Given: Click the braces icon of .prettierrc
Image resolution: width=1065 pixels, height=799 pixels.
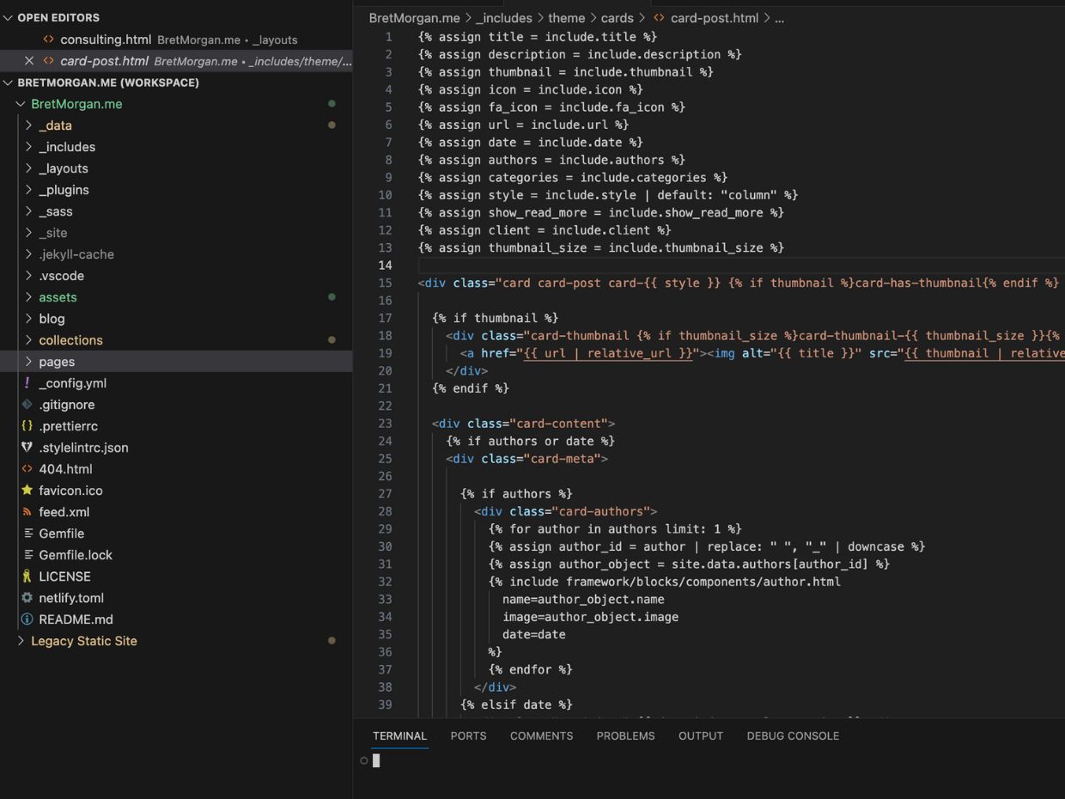Looking at the screenshot, I should pyautogui.click(x=27, y=425).
